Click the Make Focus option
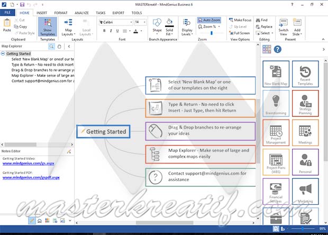Image resolution: width=328 pixels, height=235 pixels. tap(240, 20)
